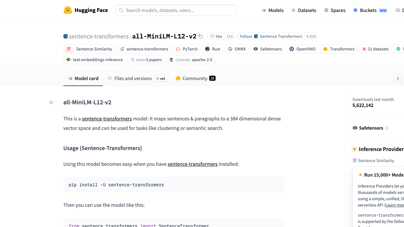The image size is (404, 227).
Task: Select the ONNX tag
Action: 237,49
